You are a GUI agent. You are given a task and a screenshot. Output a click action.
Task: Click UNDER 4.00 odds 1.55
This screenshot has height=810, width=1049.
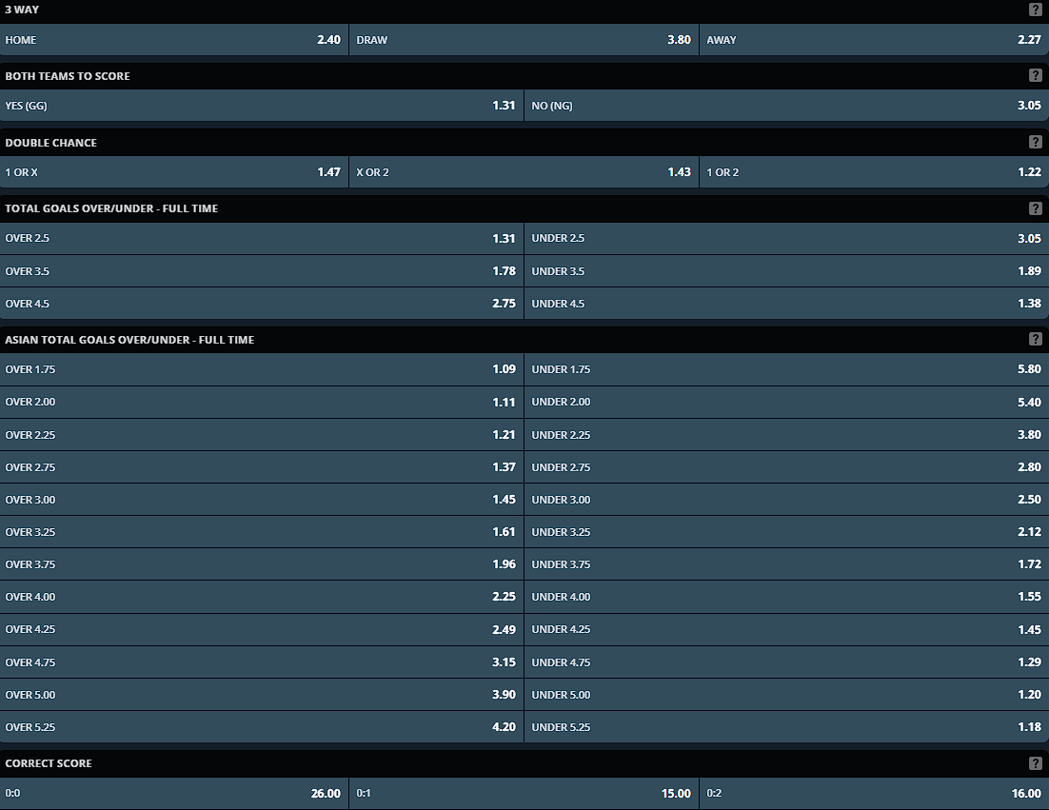tap(786, 597)
